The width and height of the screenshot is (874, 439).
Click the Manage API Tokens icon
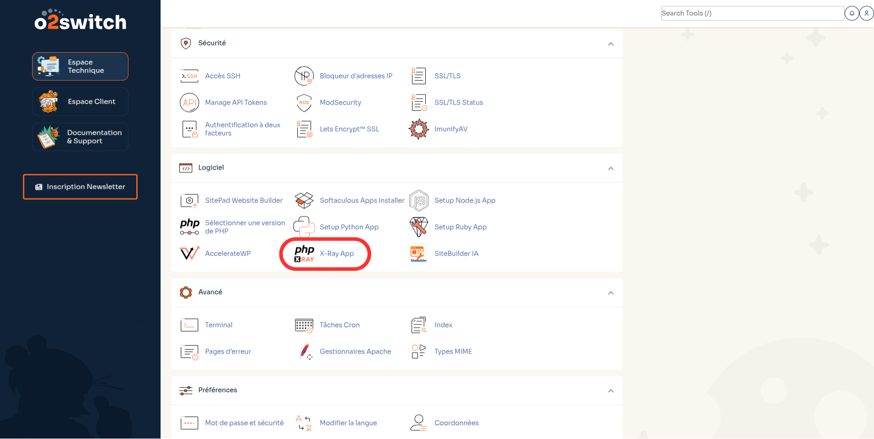(189, 103)
